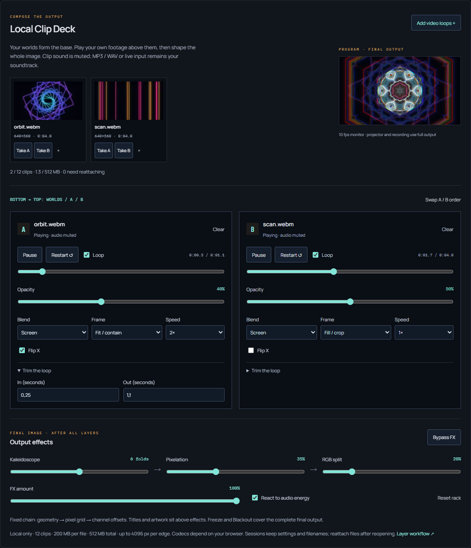Click the Local Clip Deck heading

[43, 29]
